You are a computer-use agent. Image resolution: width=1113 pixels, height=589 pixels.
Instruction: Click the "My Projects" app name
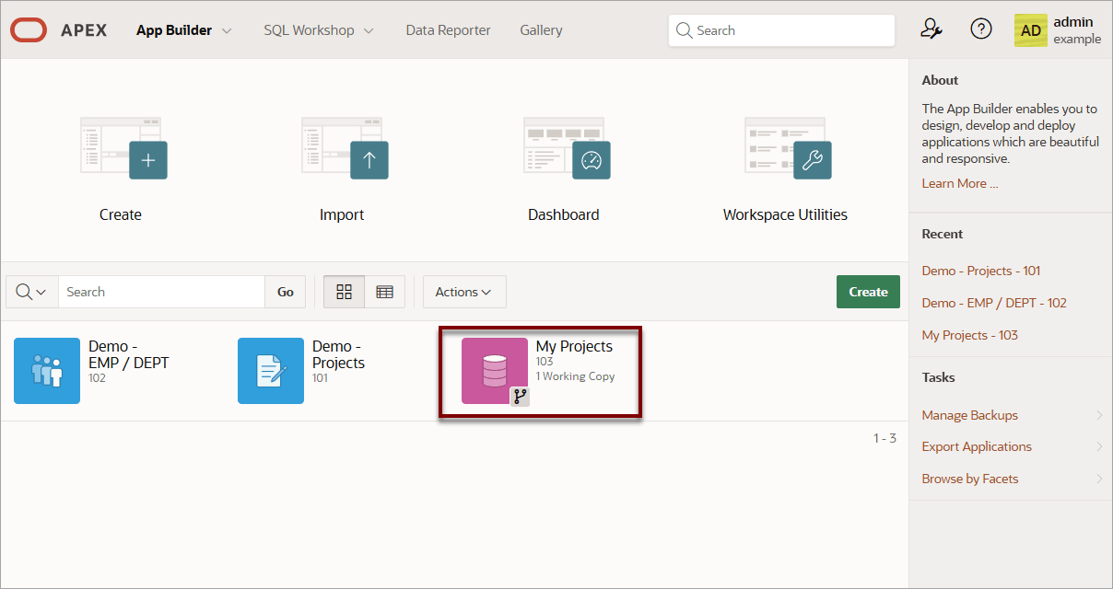coord(574,346)
